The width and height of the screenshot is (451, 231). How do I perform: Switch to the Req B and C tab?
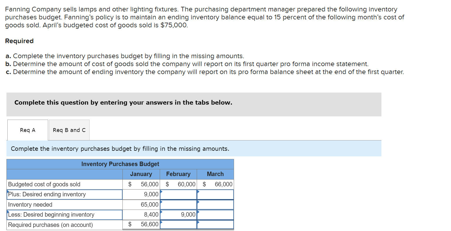click(69, 130)
